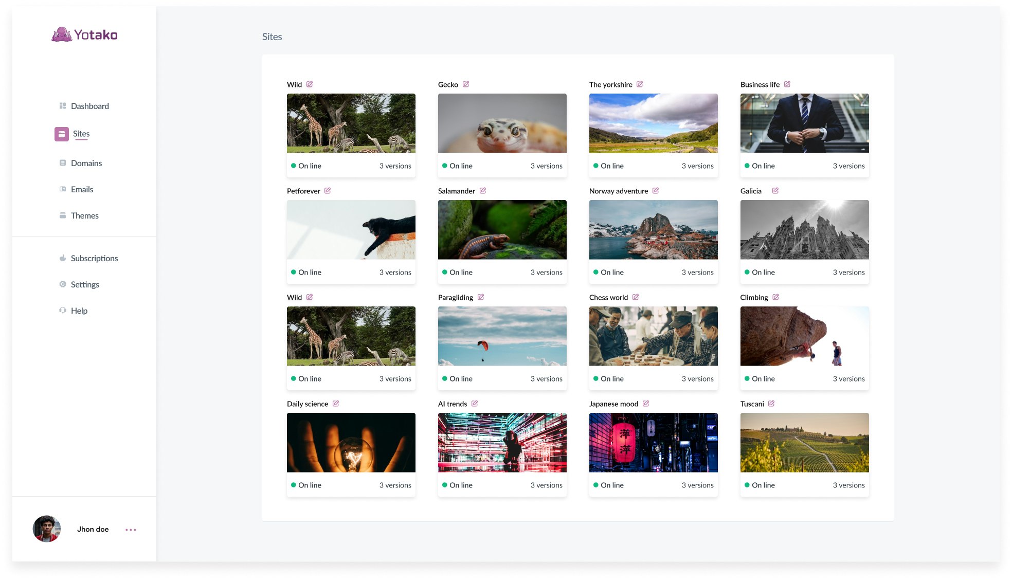Click '3 versions' on Norway adventure card
The image size is (1012, 580).
(698, 273)
